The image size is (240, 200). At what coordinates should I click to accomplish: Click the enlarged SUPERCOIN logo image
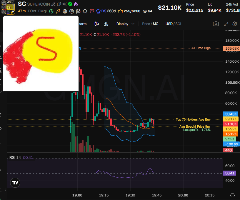41,54
